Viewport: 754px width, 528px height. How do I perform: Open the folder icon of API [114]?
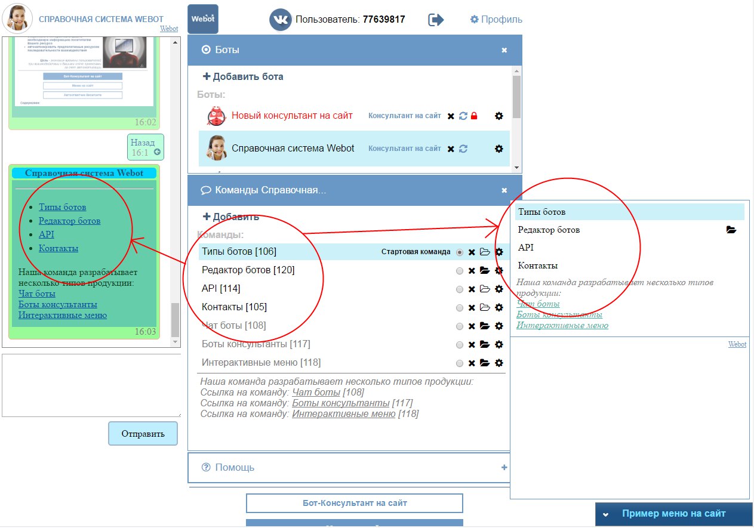coord(485,289)
